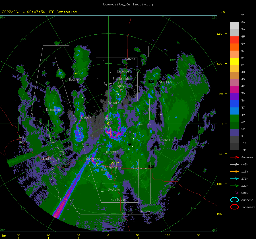
Task: Click the yellow diamond marker near RockyMH
Action: pos(76,74)
